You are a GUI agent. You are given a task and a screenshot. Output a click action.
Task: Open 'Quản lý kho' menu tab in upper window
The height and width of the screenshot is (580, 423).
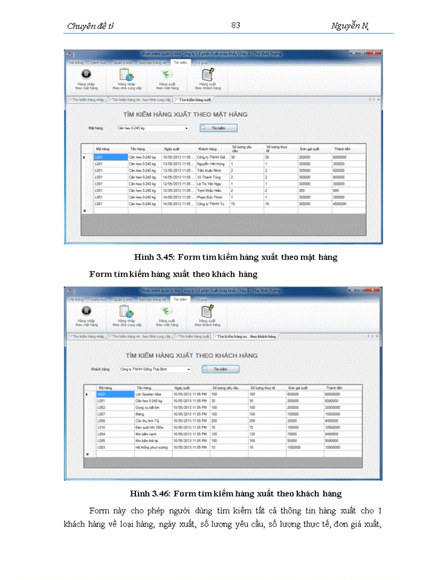pyautogui.click(x=123, y=63)
